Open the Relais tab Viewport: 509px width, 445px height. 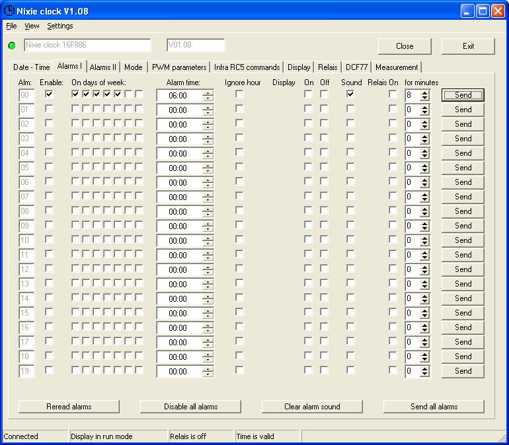pos(327,67)
